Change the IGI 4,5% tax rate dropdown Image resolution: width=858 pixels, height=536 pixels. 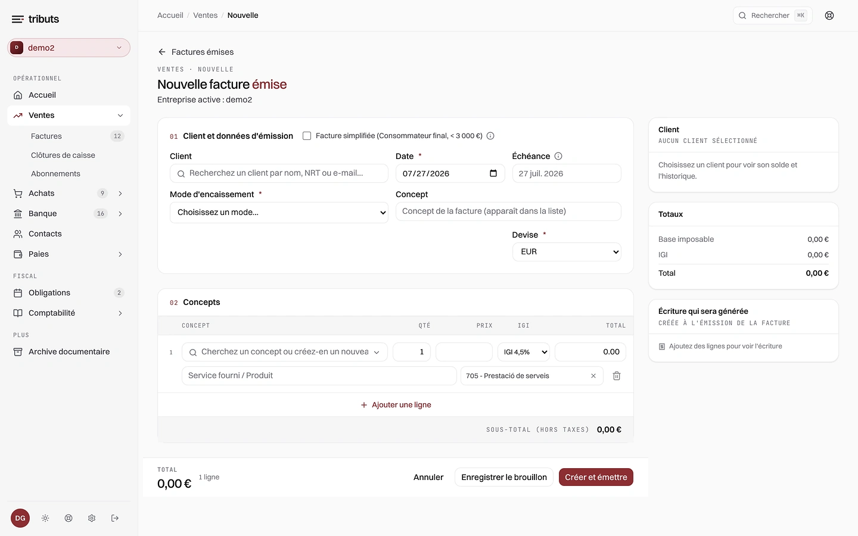[524, 352]
